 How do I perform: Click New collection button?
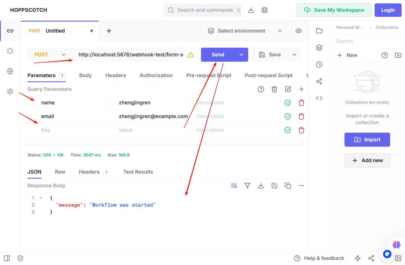point(347,55)
